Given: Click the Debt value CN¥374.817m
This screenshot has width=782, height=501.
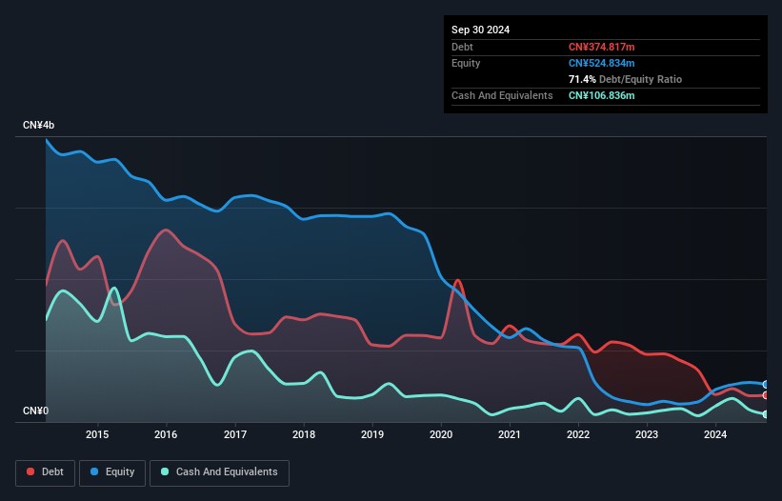Looking at the screenshot, I should [601, 47].
